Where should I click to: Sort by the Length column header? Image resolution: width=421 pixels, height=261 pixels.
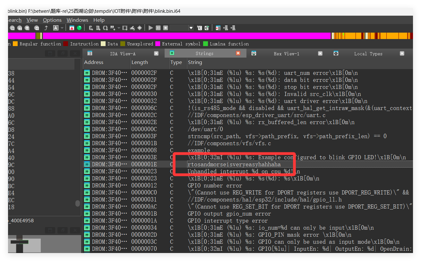(150, 62)
